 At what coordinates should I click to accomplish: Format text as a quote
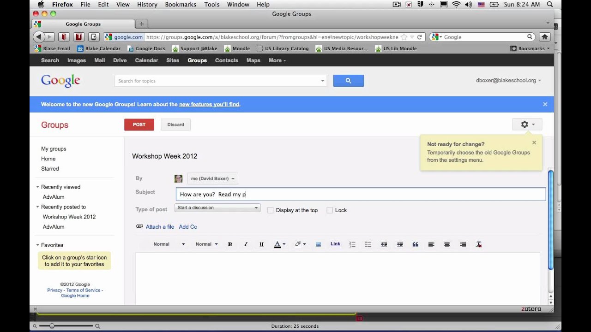(x=416, y=244)
